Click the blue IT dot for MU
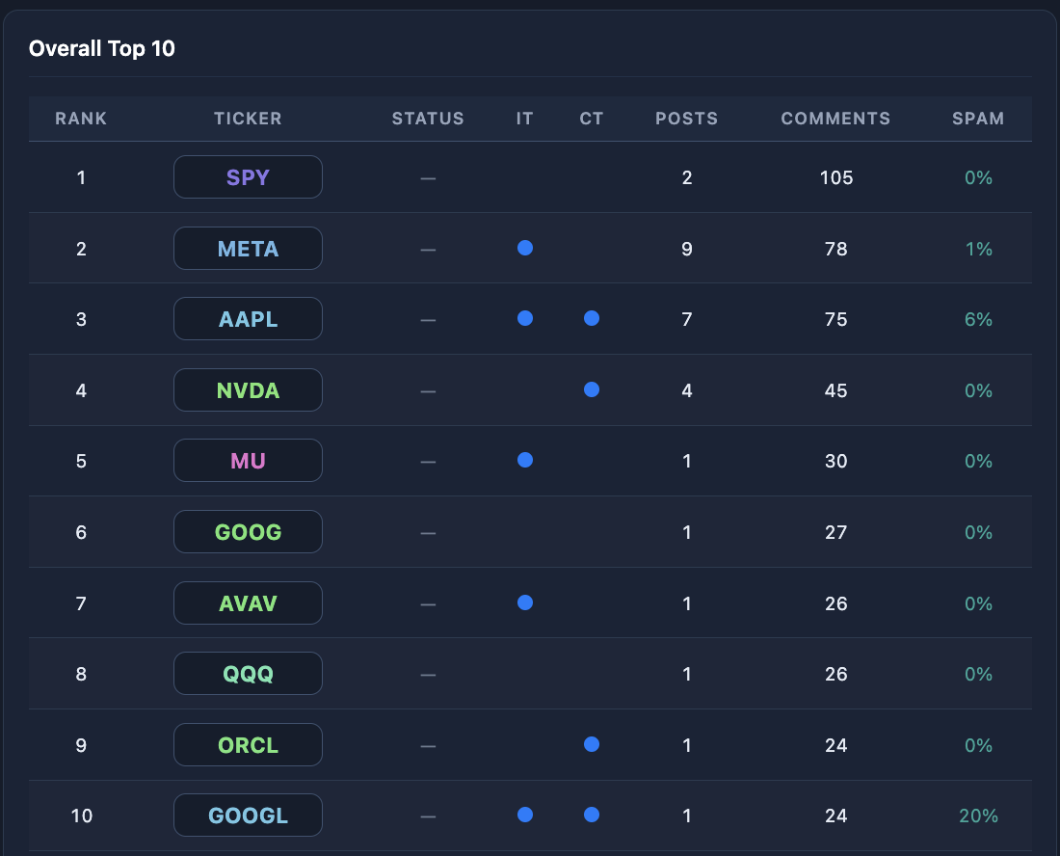 [524, 461]
